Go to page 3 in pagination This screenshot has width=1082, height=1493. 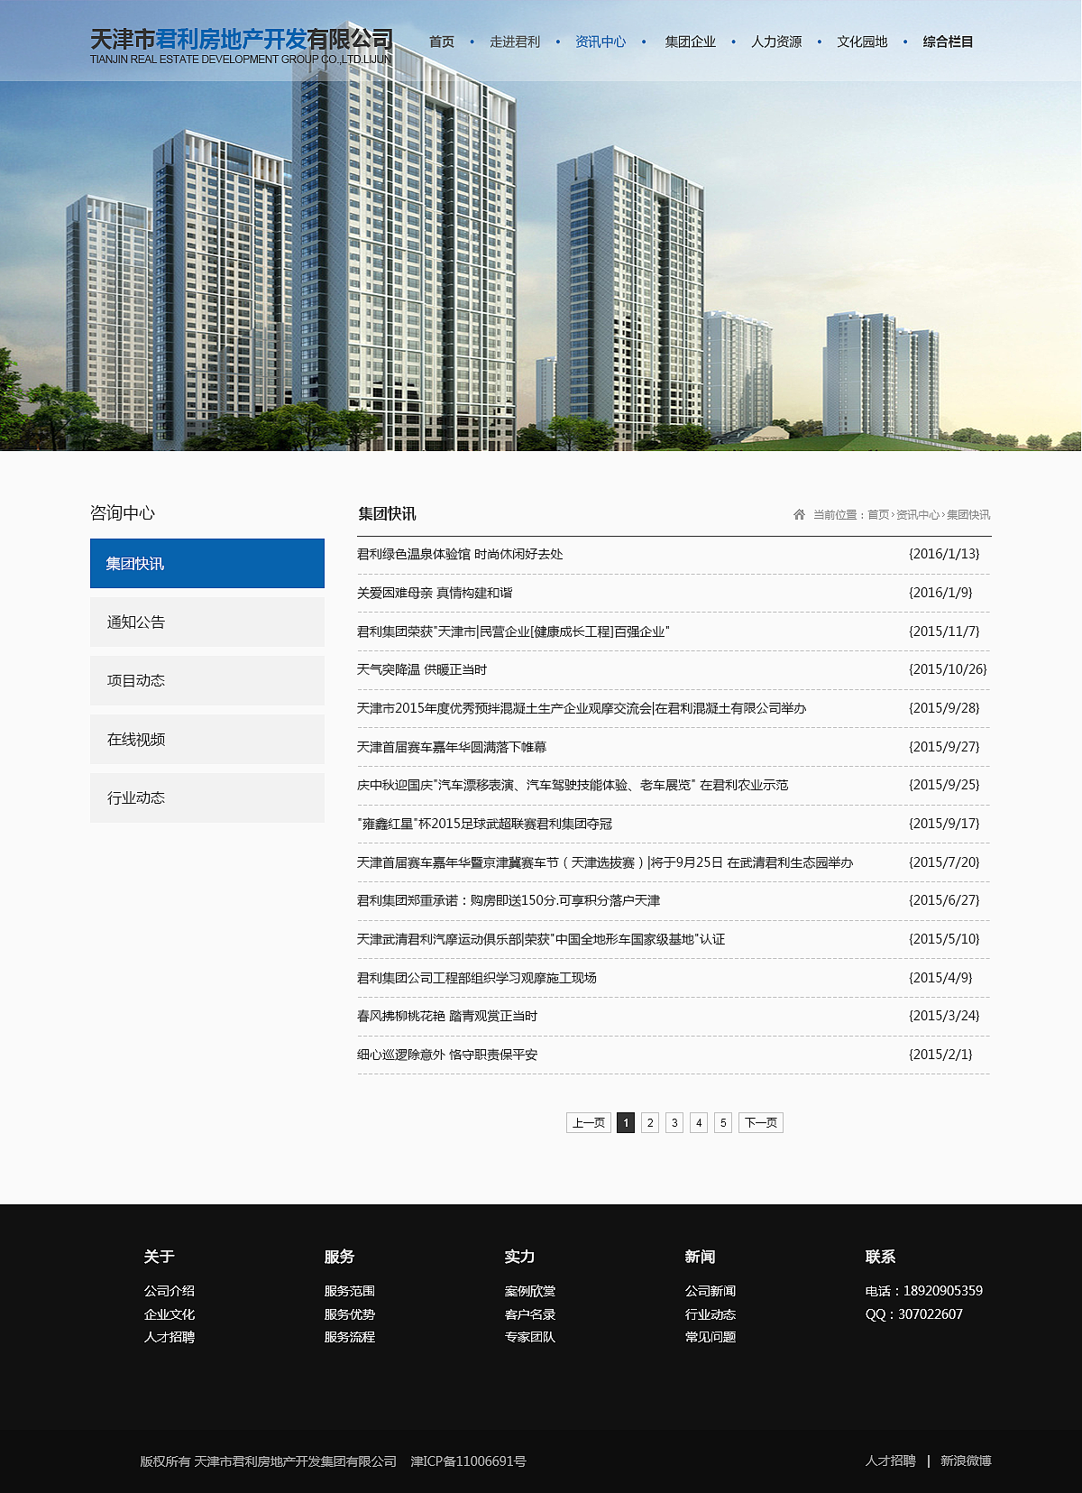[674, 1122]
